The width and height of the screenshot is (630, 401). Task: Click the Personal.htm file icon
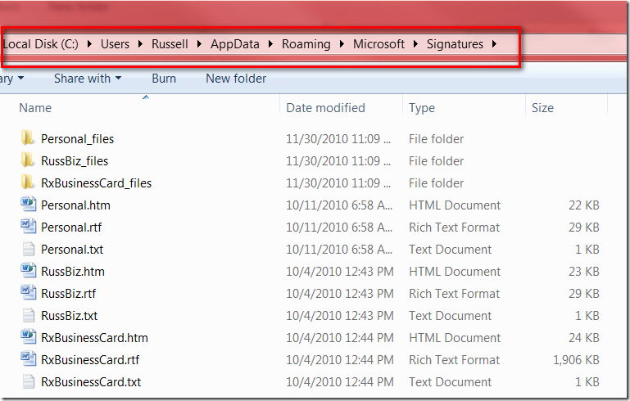28,205
